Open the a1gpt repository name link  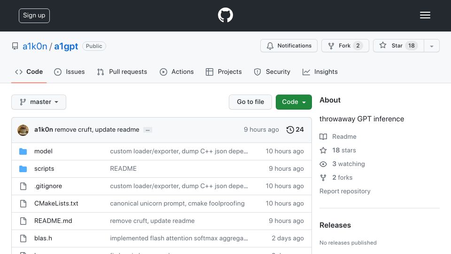click(x=66, y=47)
